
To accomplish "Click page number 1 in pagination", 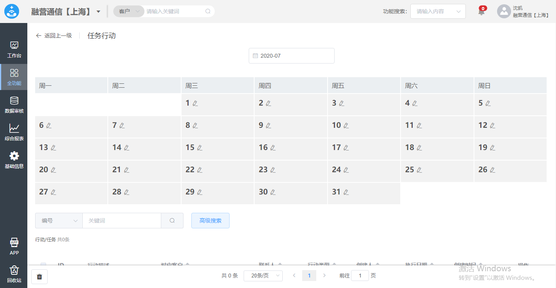I will [x=309, y=276].
